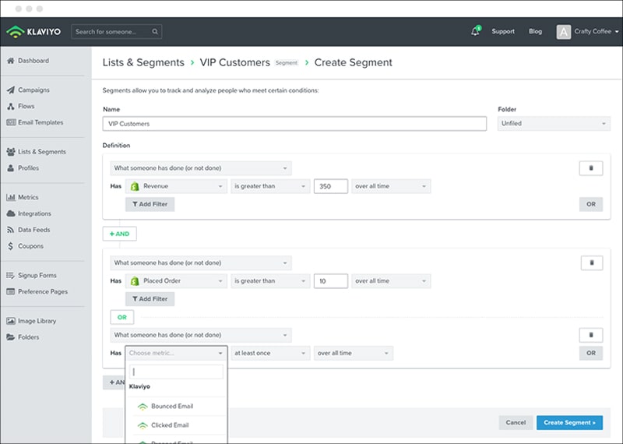Click the Cancel button
This screenshot has width=623, height=444.
click(516, 422)
